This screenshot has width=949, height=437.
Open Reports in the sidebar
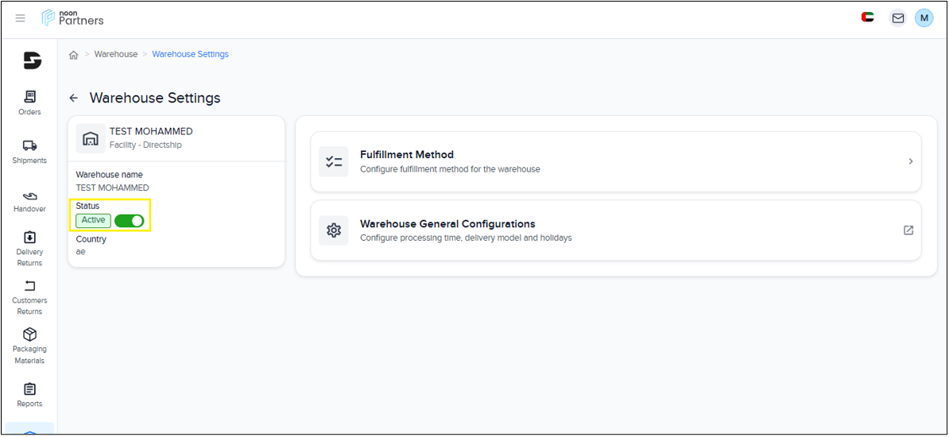pyautogui.click(x=29, y=395)
